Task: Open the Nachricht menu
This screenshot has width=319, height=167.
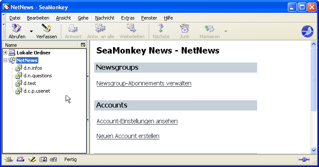Action: pyautogui.click(x=105, y=18)
